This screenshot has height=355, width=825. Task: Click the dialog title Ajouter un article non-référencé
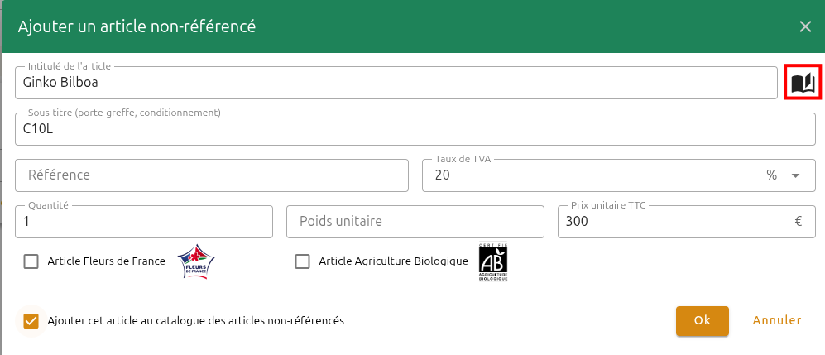pos(137,26)
